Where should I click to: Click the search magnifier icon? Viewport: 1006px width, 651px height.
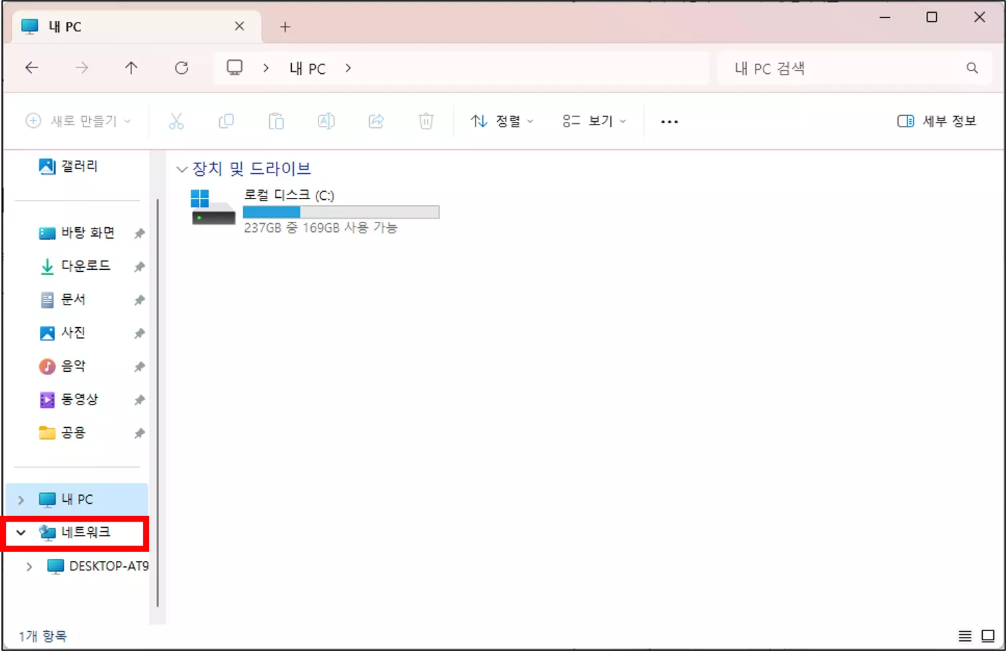tap(972, 68)
